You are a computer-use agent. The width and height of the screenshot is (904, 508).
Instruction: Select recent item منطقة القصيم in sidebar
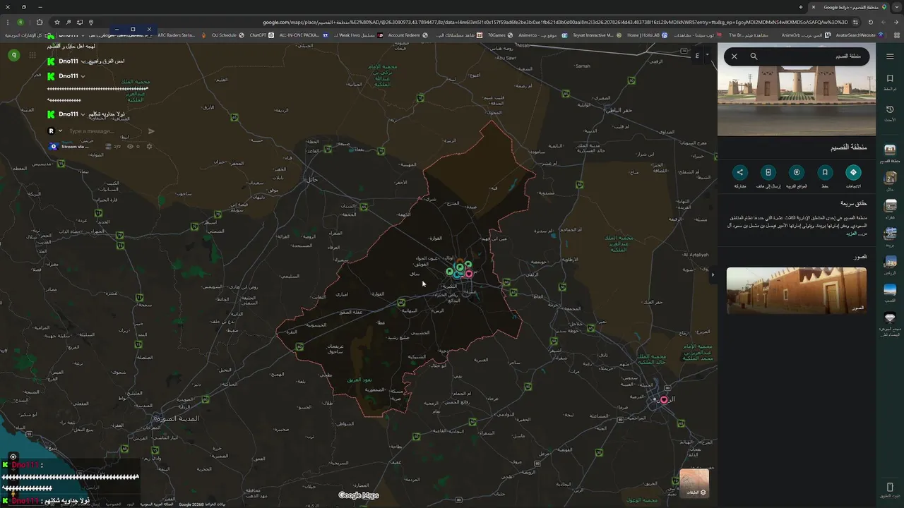click(x=890, y=152)
